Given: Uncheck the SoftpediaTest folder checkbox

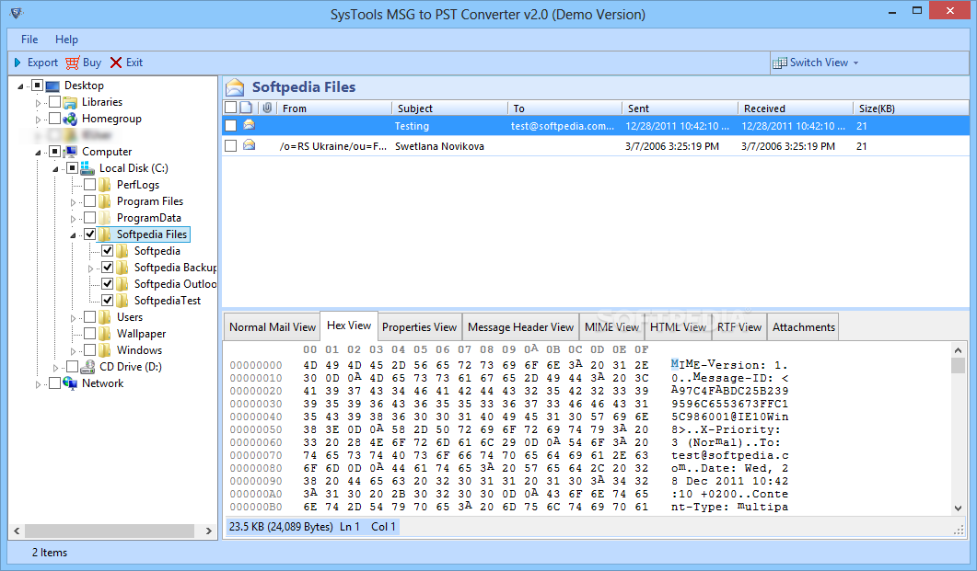Looking at the screenshot, I should click(107, 301).
